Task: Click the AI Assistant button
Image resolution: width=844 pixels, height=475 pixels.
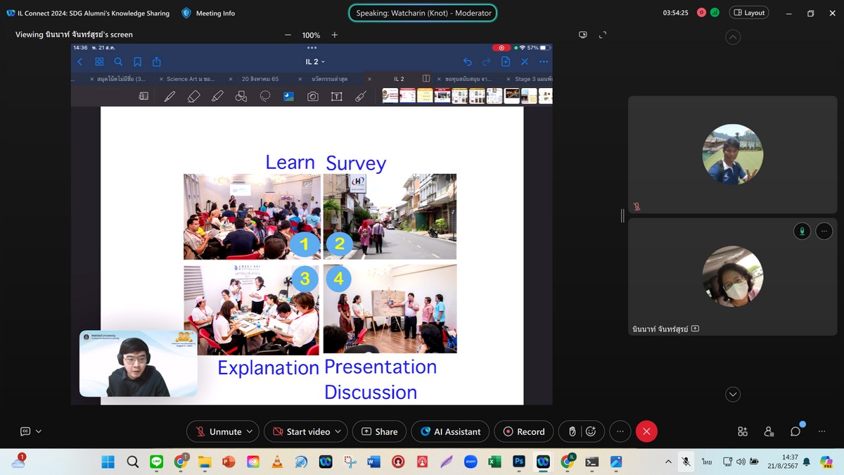Action: pos(450,431)
